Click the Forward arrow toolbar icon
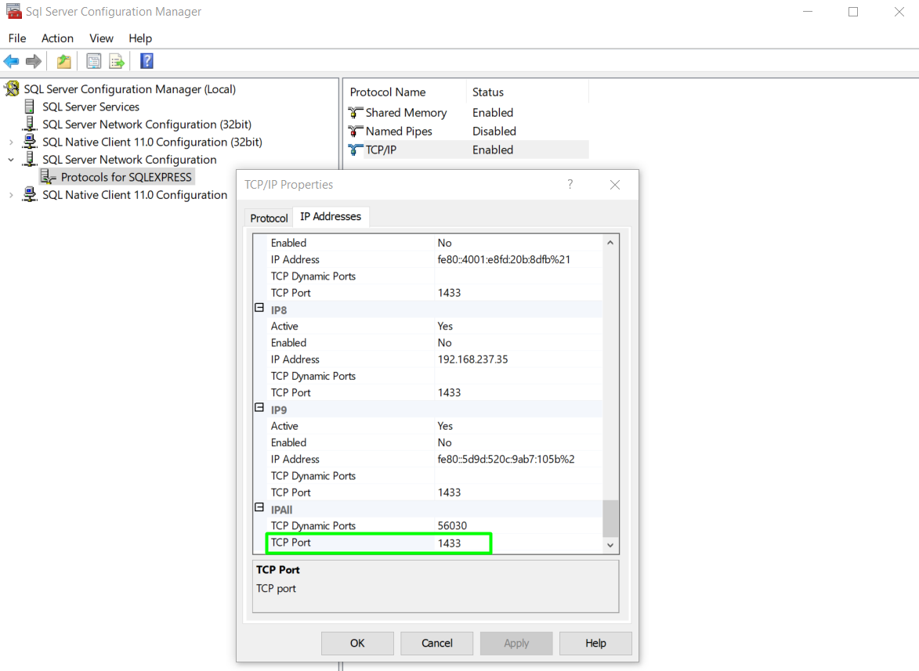 tap(34, 61)
